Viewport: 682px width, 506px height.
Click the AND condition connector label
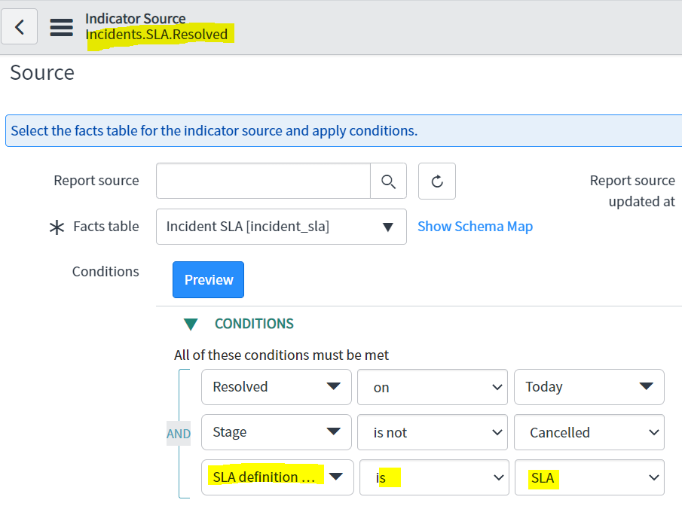click(x=179, y=434)
